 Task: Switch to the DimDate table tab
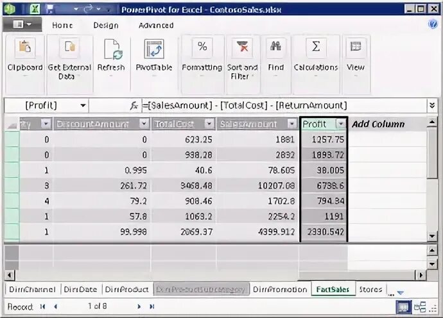80,290
